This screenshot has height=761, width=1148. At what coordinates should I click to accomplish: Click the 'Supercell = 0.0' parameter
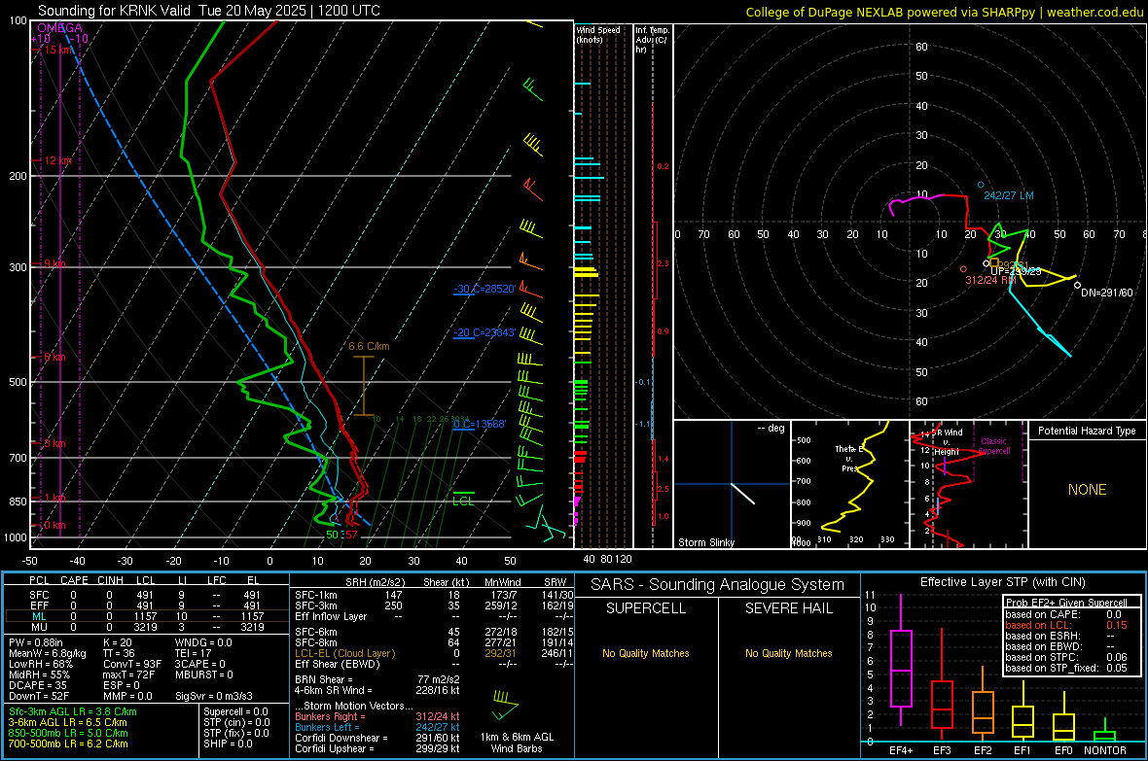[x=235, y=711]
